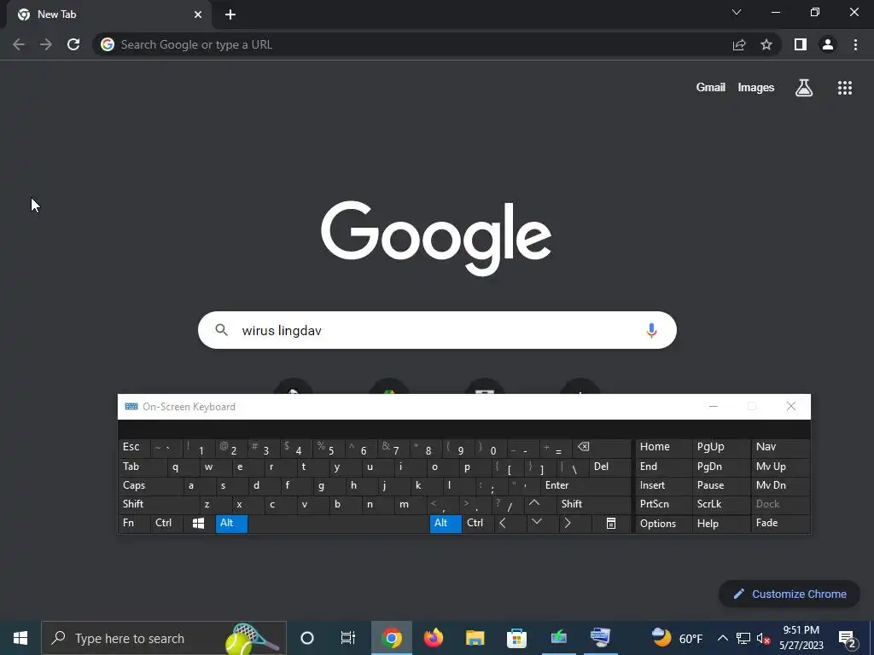
Task: Tap the Fade key
Action: tap(780, 523)
